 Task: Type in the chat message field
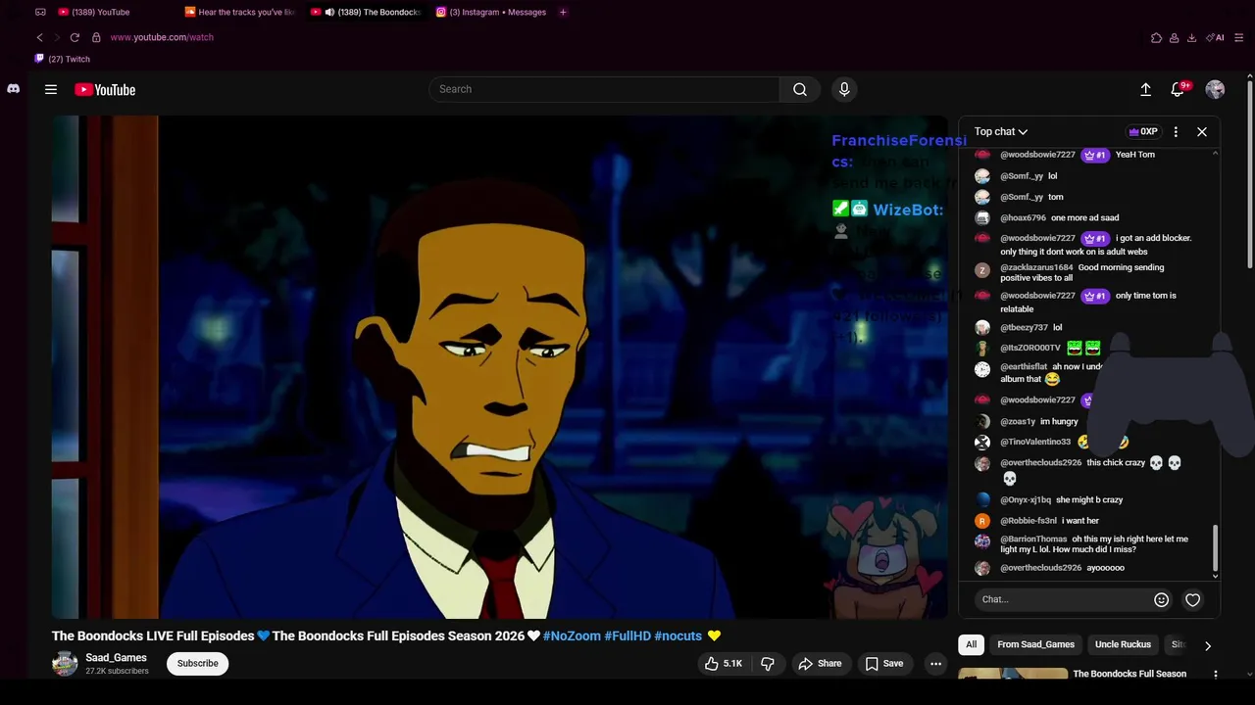click(x=1064, y=599)
